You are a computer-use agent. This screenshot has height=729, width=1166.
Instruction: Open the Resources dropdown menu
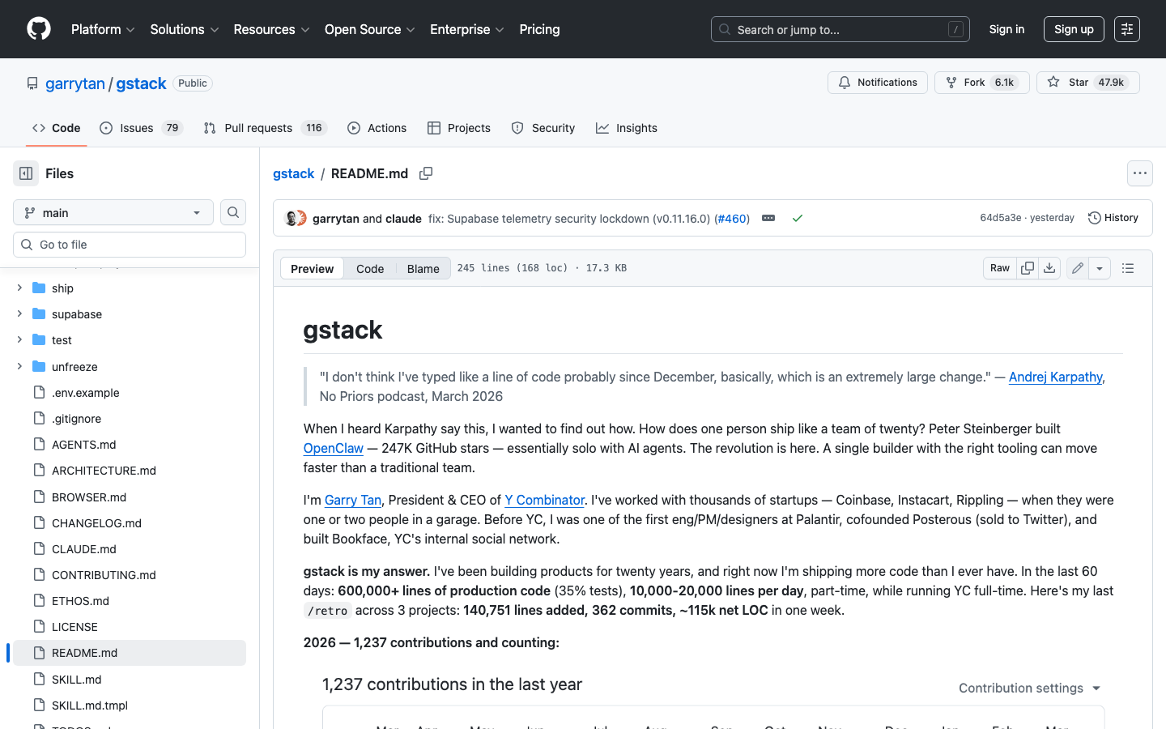point(271,29)
